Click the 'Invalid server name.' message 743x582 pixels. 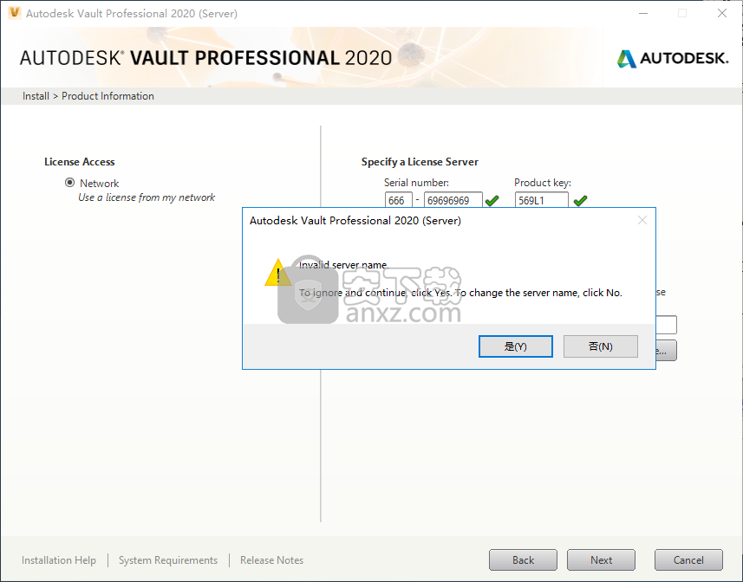[343, 265]
